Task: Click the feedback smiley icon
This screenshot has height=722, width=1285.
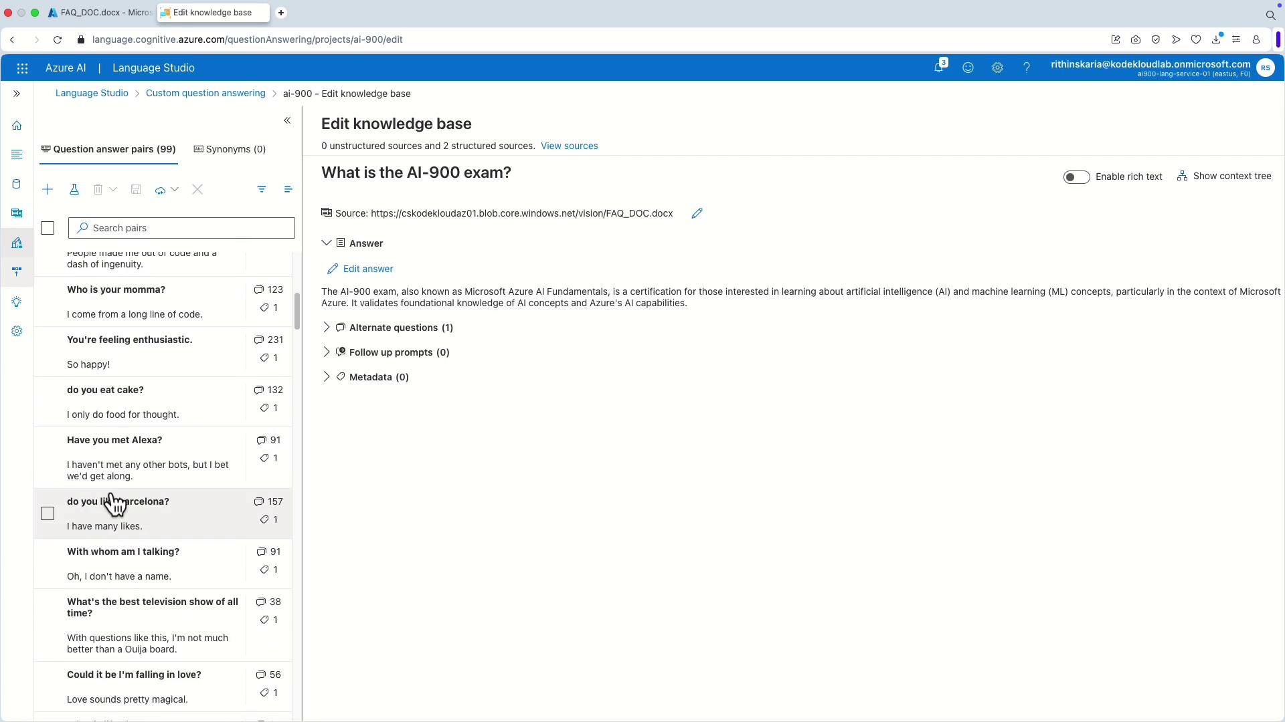Action: click(968, 68)
